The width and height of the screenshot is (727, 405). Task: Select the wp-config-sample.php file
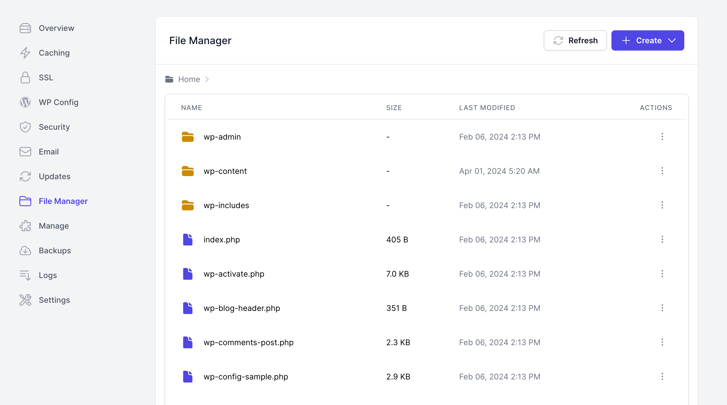(x=245, y=377)
